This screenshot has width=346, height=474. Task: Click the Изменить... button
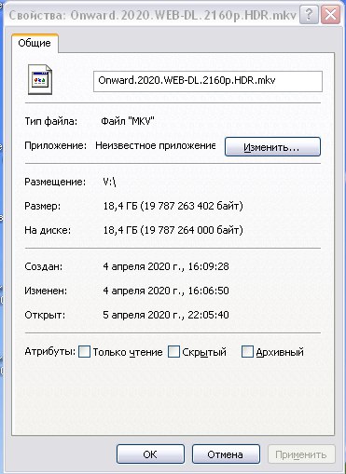pyautogui.click(x=272, y=146)
